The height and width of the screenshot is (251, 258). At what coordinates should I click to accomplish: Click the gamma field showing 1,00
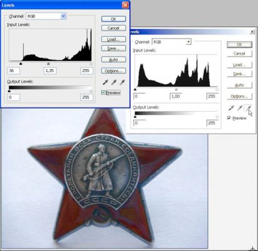pyautogui.click(x=175, y=96)
